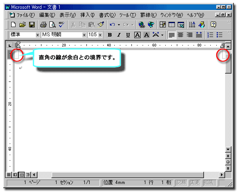Insert hyperlink globe icon

142,25
